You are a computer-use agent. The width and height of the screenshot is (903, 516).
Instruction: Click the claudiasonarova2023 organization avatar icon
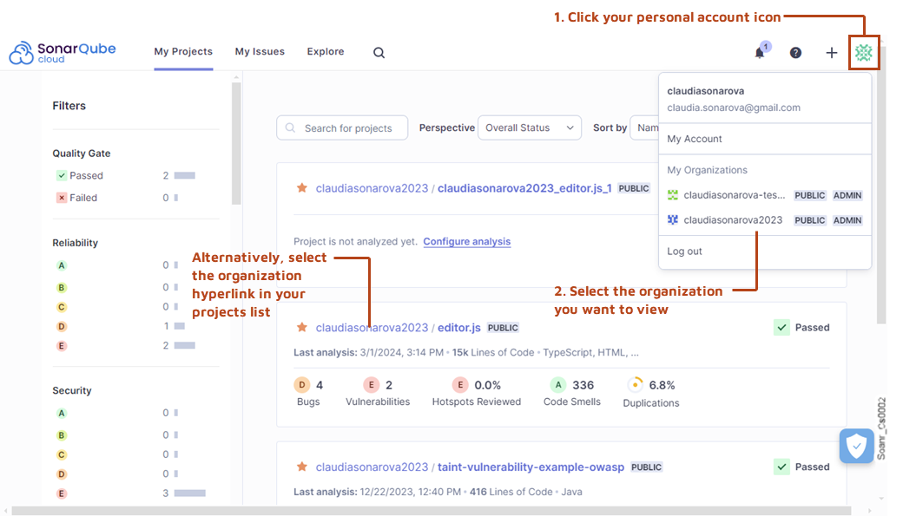[673, 219]
